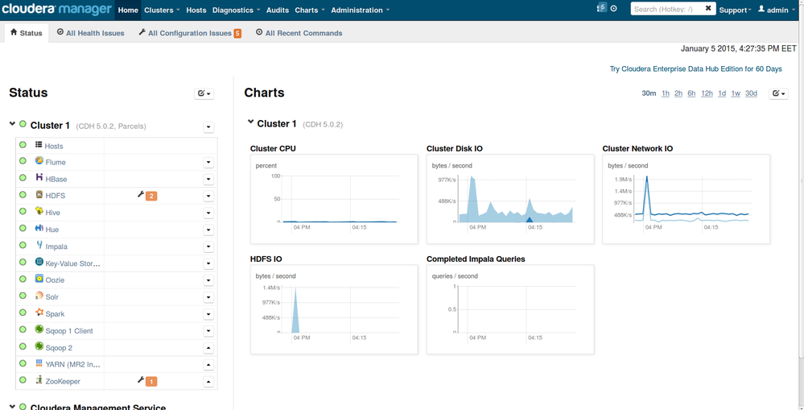Click the blue event marker on Disk IO chart
The height and width of the screenshot is (410, 804).
[x=530, y=220]
